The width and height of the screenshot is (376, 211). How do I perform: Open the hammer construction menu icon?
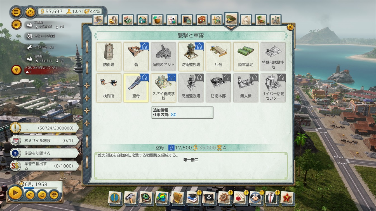coord(130,197)
